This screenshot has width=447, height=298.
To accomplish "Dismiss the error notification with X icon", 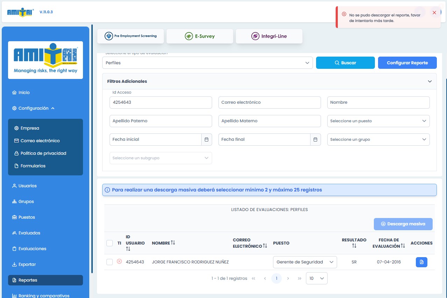I will 434,13.
